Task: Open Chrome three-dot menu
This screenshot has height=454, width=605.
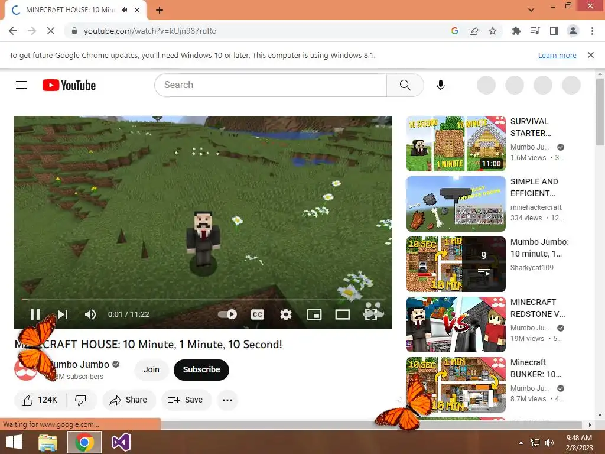Action: click(x=592, y=31)
